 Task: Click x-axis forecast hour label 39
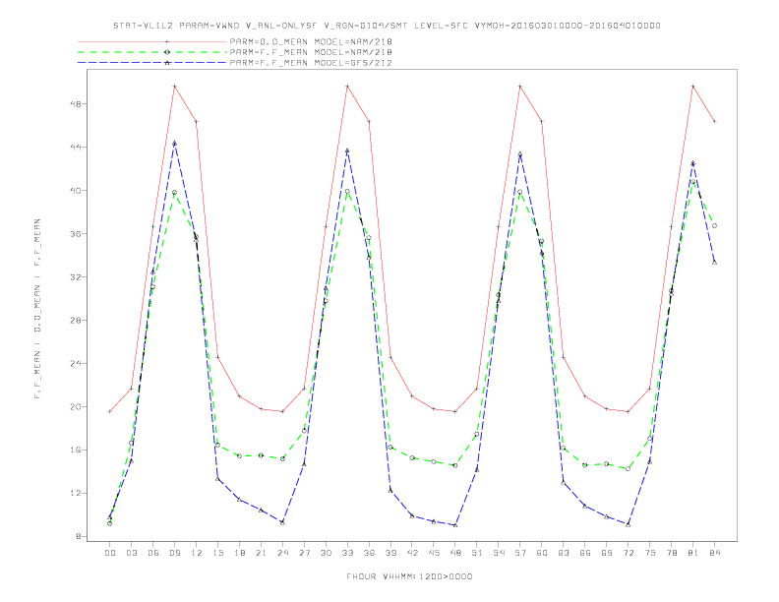390,553
